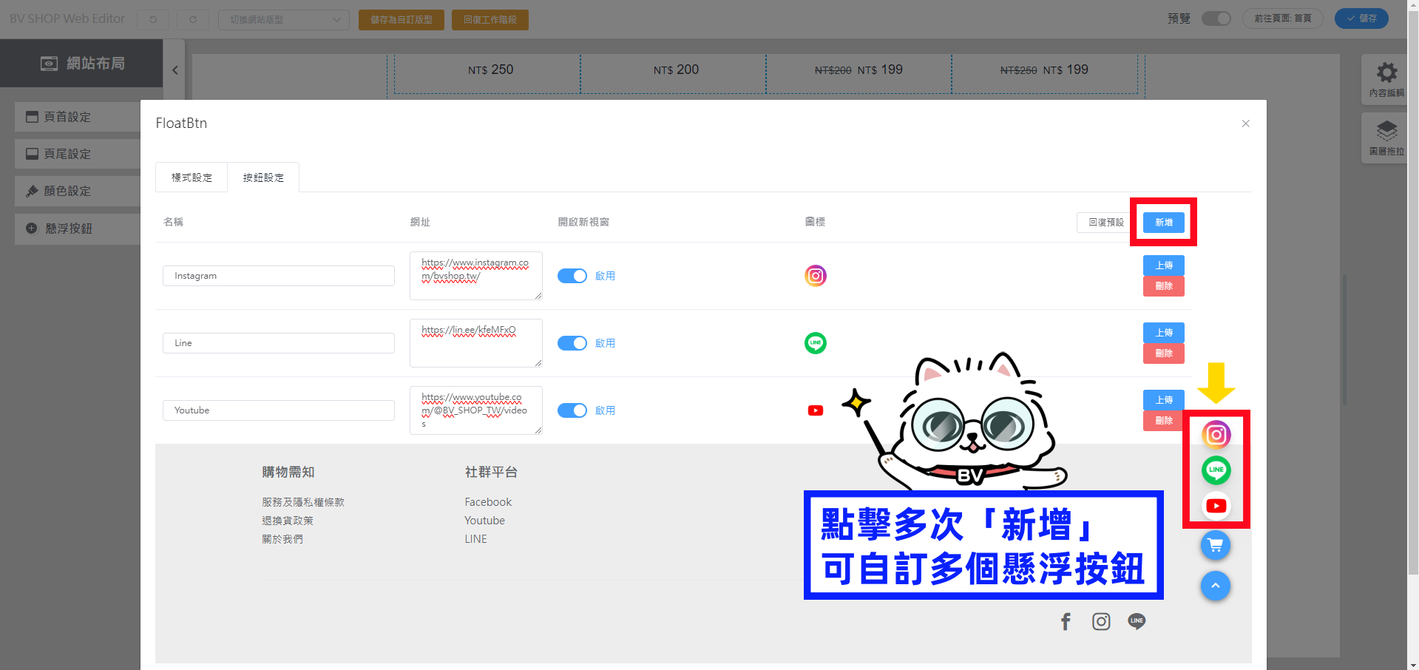1419x670 pixels.
Task: Click the Facebook icon in the footer
Action: coord(1066,622)
